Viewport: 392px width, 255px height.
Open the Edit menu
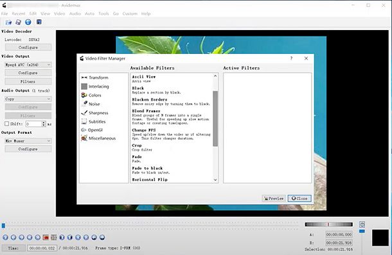point(33,13)
